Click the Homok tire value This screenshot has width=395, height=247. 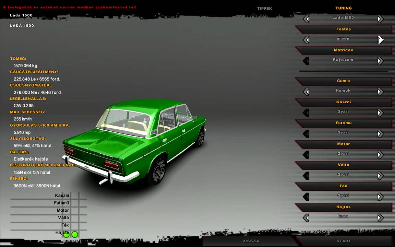(343, 91)
